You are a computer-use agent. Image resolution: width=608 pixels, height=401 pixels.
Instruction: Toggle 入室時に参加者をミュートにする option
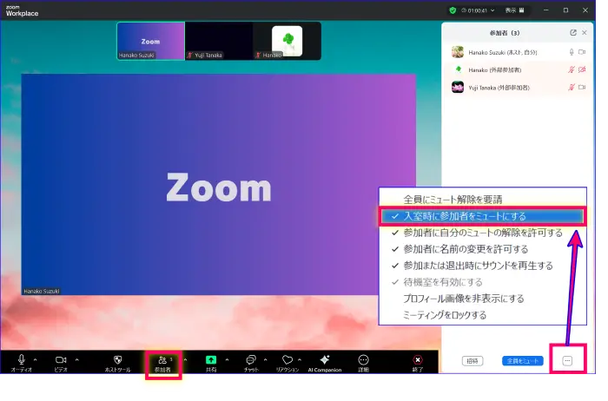[465, 216]
